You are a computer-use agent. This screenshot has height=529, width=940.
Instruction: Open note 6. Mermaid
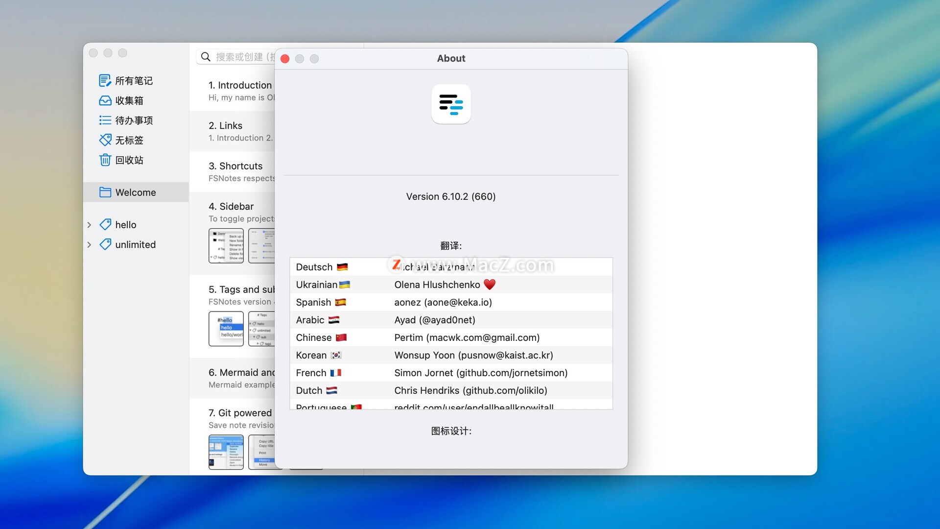[x=232, y=378]
